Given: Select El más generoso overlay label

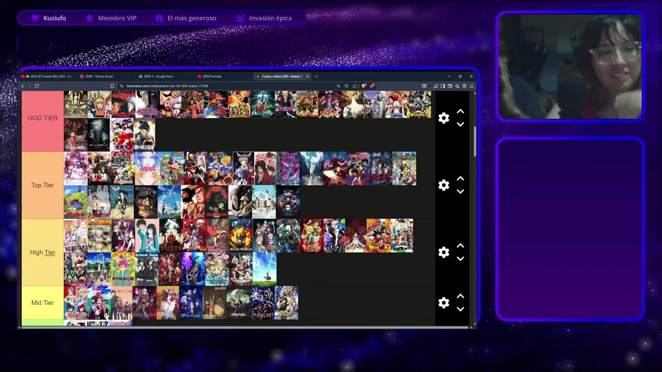Looking at the screenshot, I should point(192,18).
